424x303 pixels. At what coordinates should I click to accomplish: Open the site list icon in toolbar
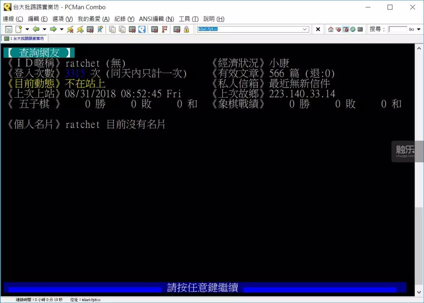point(9,29)
